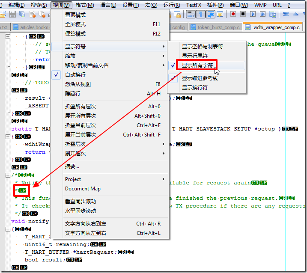Run macro multiple times icon
307x273 pixels.
(262, 14)
